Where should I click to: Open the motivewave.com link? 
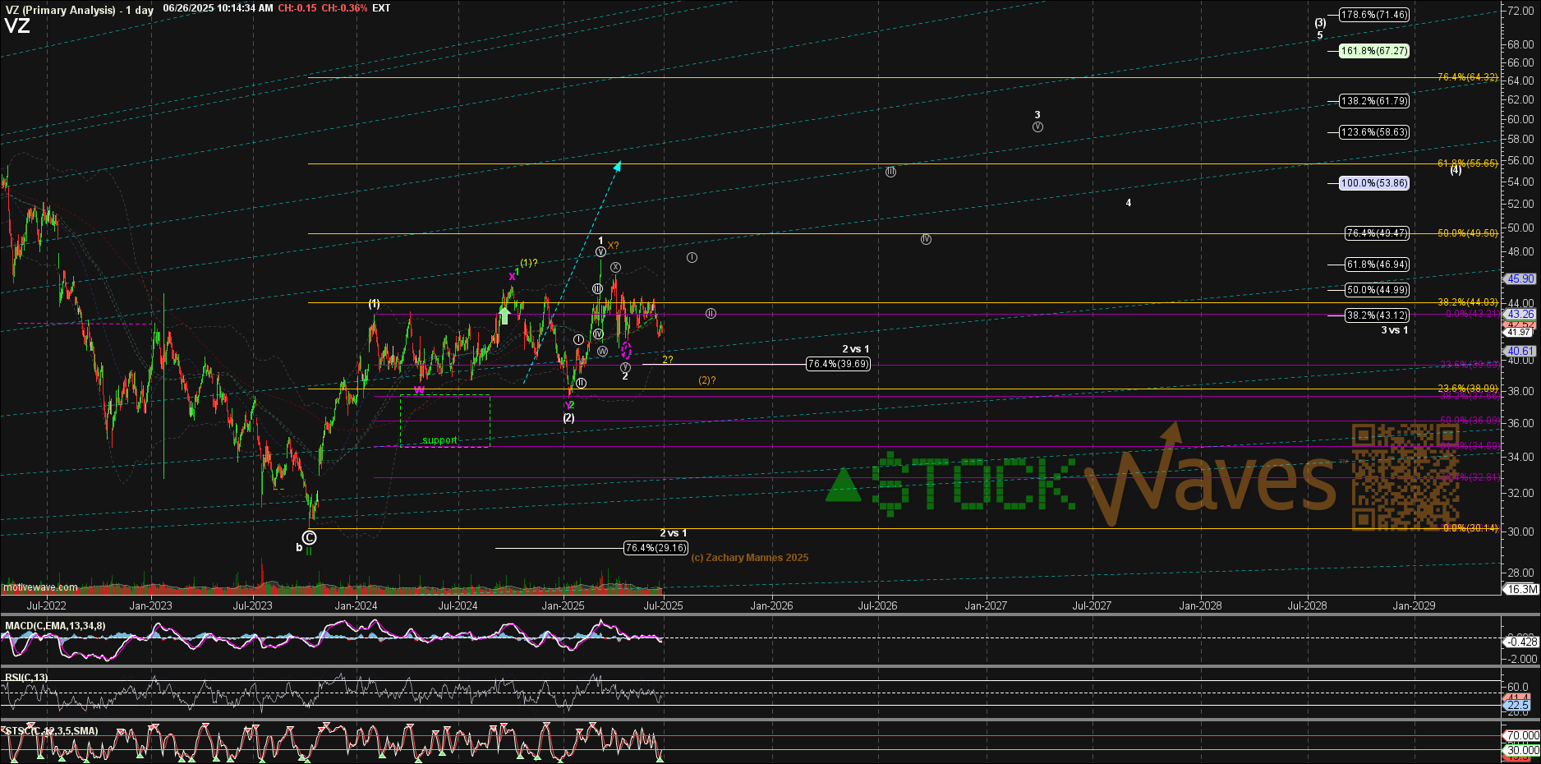(40, 587)
